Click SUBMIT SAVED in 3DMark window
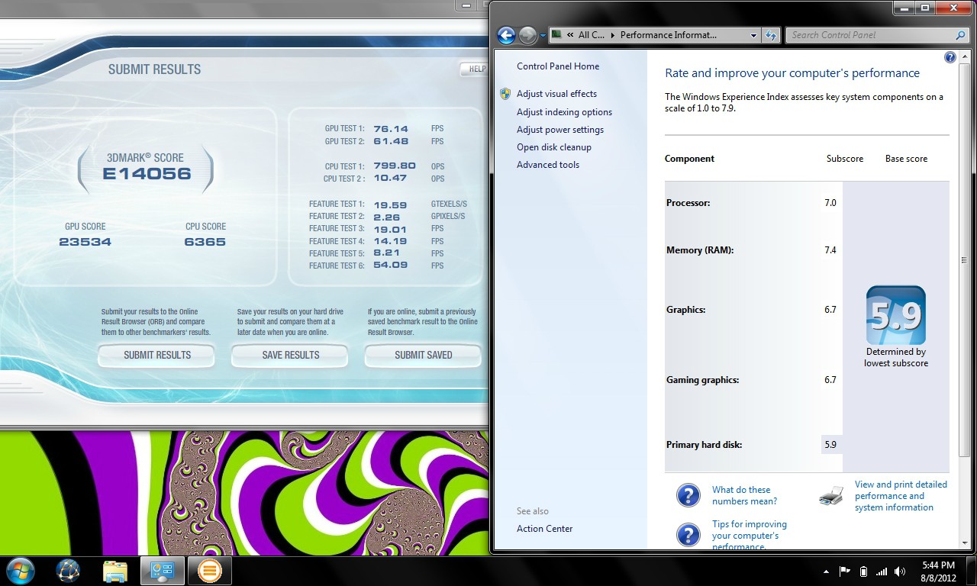This screenshot has width=977, height=586. (424, 356)
